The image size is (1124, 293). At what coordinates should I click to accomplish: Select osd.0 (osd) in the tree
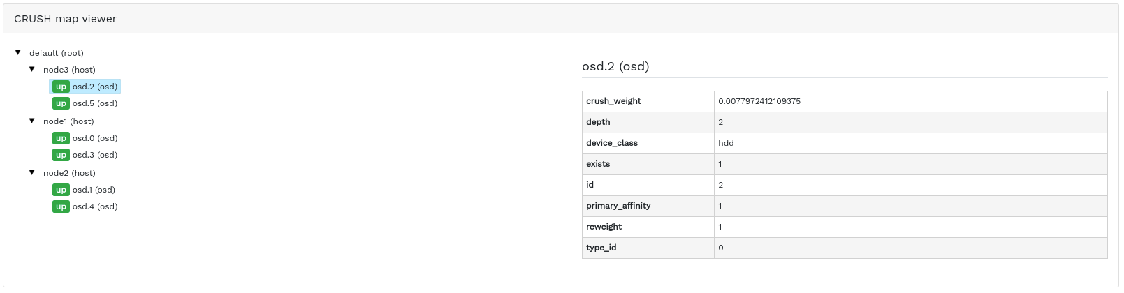(95, 138)
